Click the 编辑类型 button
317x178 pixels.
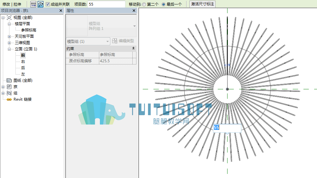pos(123,41)
